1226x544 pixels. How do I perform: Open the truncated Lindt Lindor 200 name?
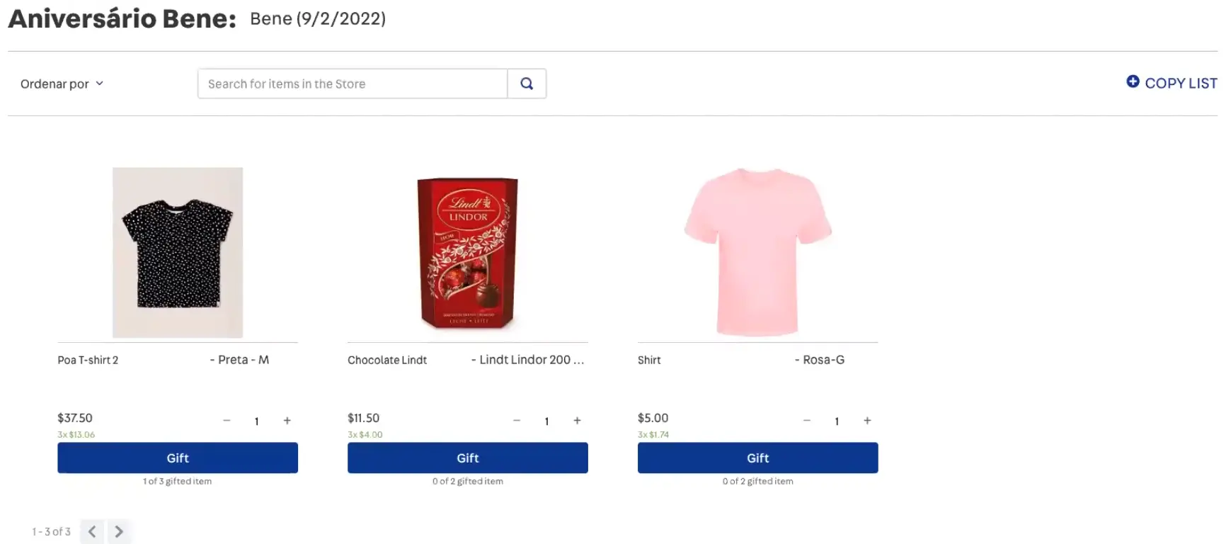point(528,360)
